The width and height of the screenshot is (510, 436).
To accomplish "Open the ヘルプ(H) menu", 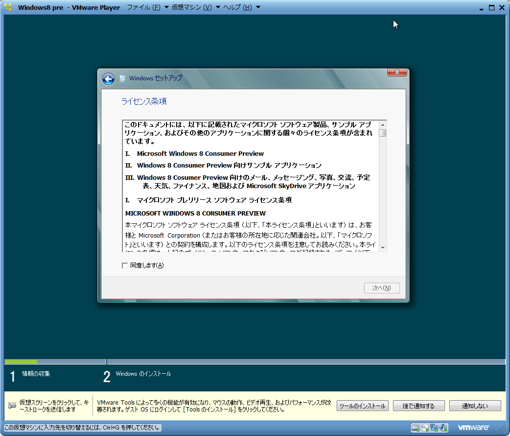I will pos(237,7).
